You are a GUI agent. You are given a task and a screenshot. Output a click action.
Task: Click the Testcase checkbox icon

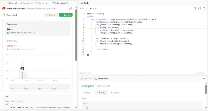click(82, 79)
